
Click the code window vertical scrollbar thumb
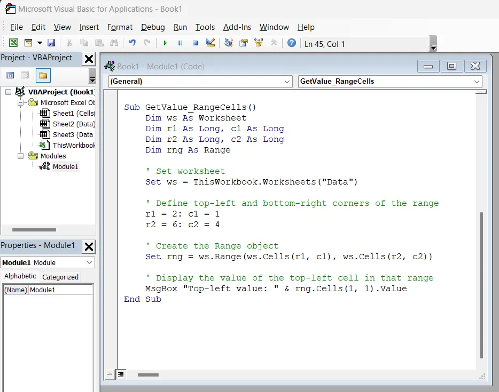click(x=481, y=285)
